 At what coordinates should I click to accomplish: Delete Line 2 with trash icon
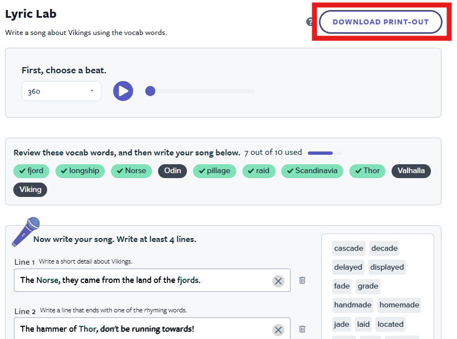(302, 329)
